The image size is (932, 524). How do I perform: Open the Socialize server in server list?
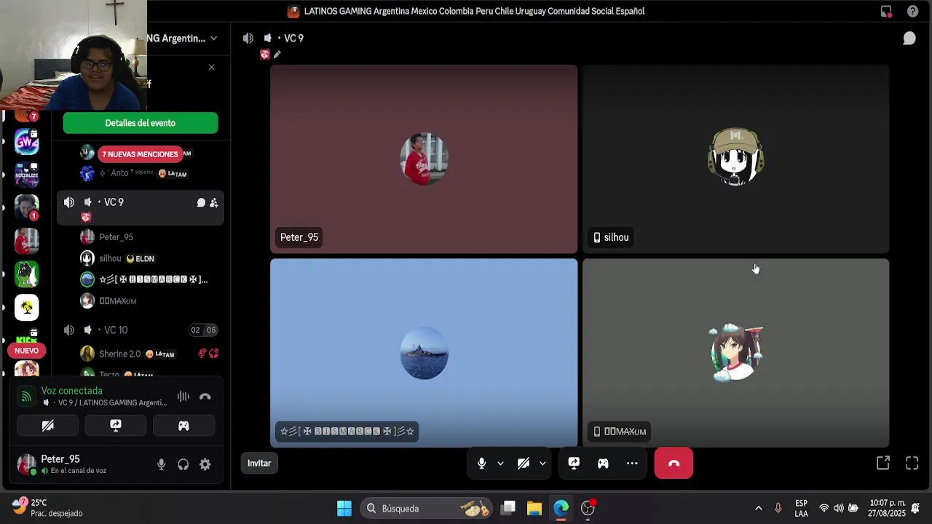coord(27,174)
